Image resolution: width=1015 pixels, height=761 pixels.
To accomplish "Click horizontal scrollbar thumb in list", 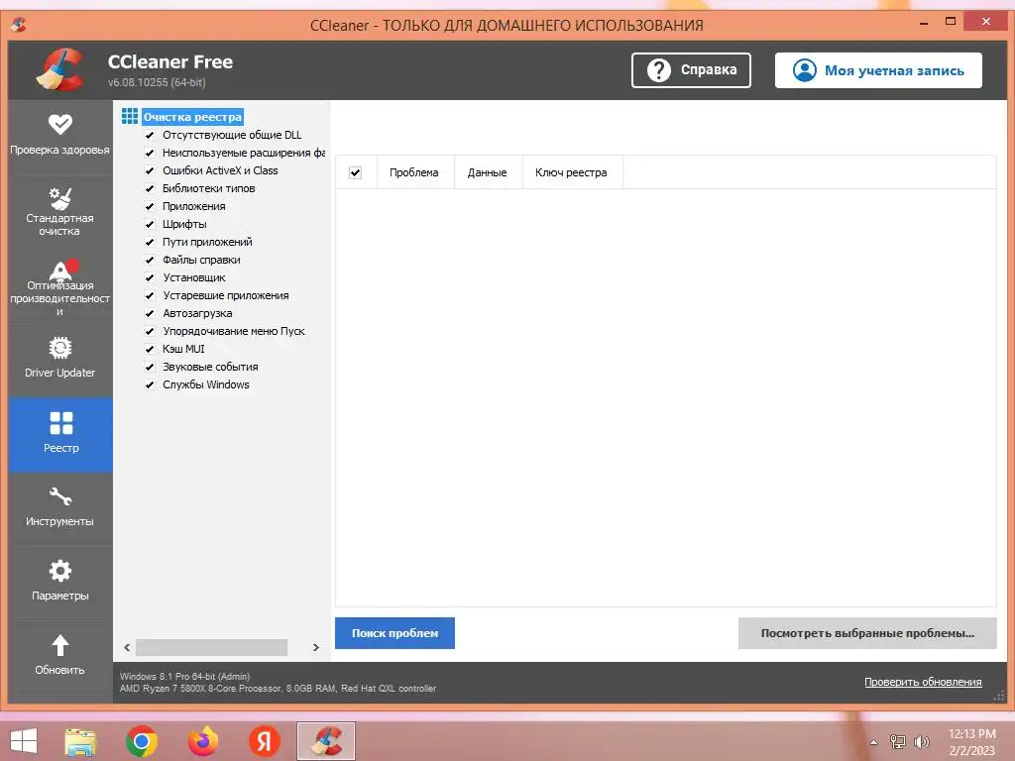I will (x=211, y=647).
